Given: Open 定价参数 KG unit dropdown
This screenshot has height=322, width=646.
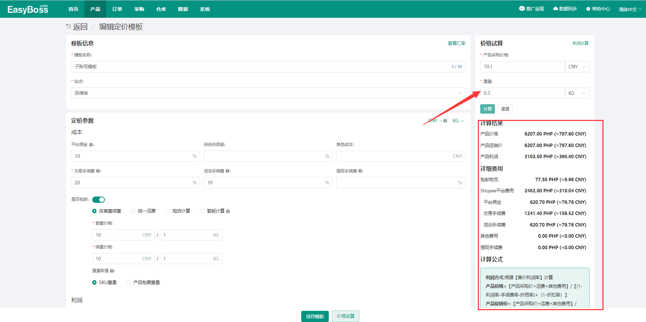Looking at the screenshot, I should (458, 121).
